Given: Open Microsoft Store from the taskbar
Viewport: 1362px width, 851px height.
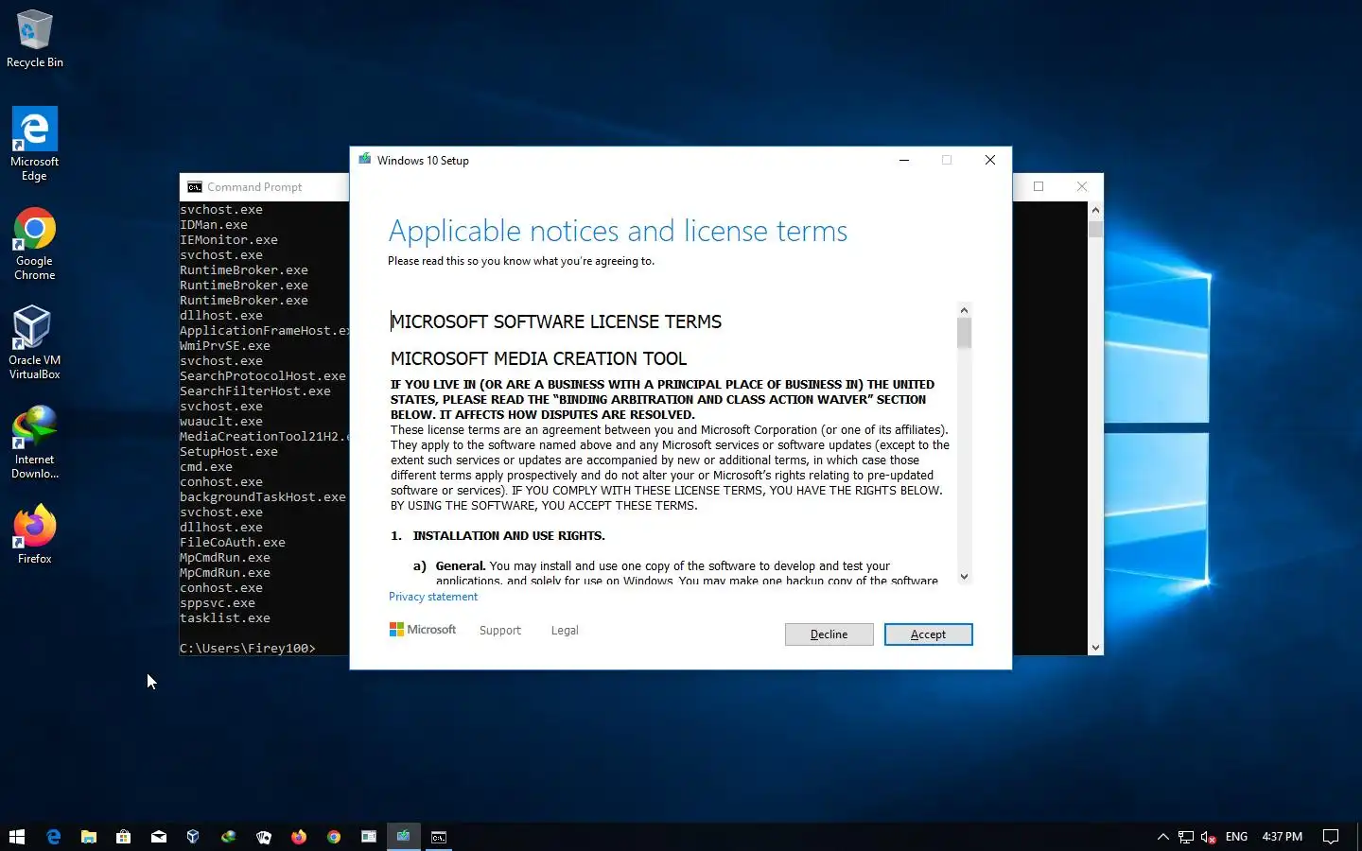Looking at the screenshot, I should [124, 837].
